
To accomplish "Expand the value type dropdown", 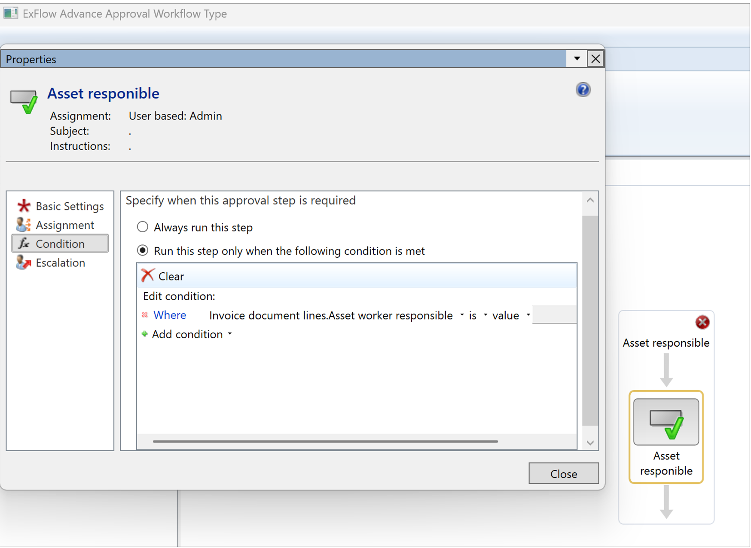I will pyautogui.click(x=528, y=315).
